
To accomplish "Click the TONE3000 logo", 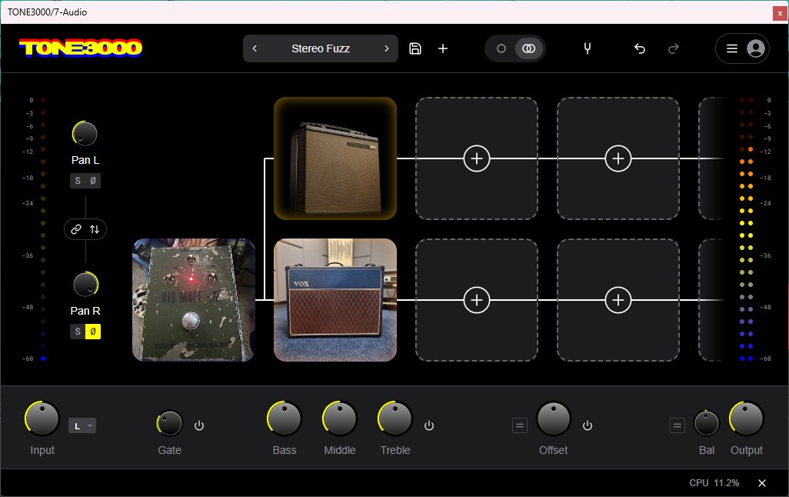I will [81, 48].
